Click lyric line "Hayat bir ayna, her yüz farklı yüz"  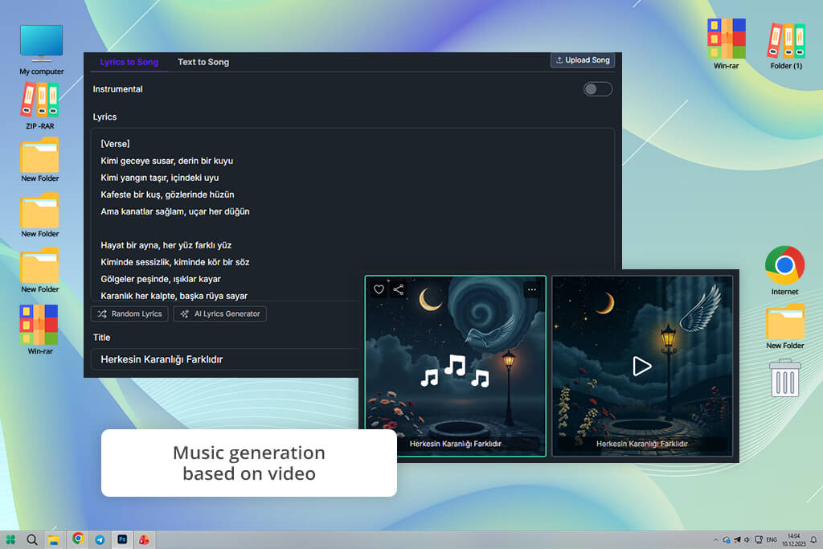[166, 245]
